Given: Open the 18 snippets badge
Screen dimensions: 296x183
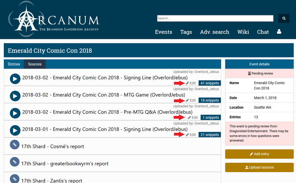Looking at the screenshot, I should tap(210, 100).
